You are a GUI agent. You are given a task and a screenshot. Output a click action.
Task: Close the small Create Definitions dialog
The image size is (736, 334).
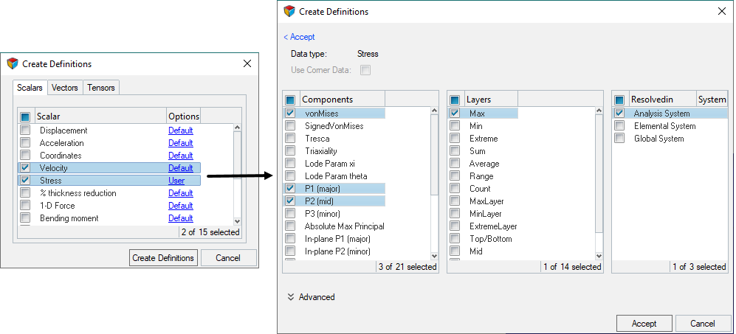247,64
